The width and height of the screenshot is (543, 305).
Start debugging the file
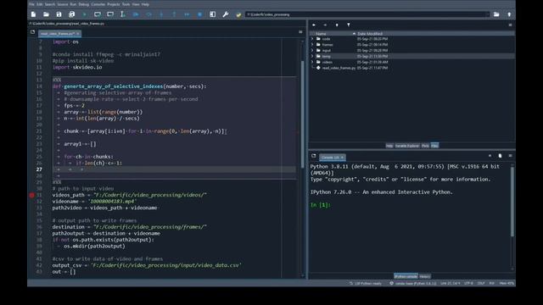[x=136, y=14]
